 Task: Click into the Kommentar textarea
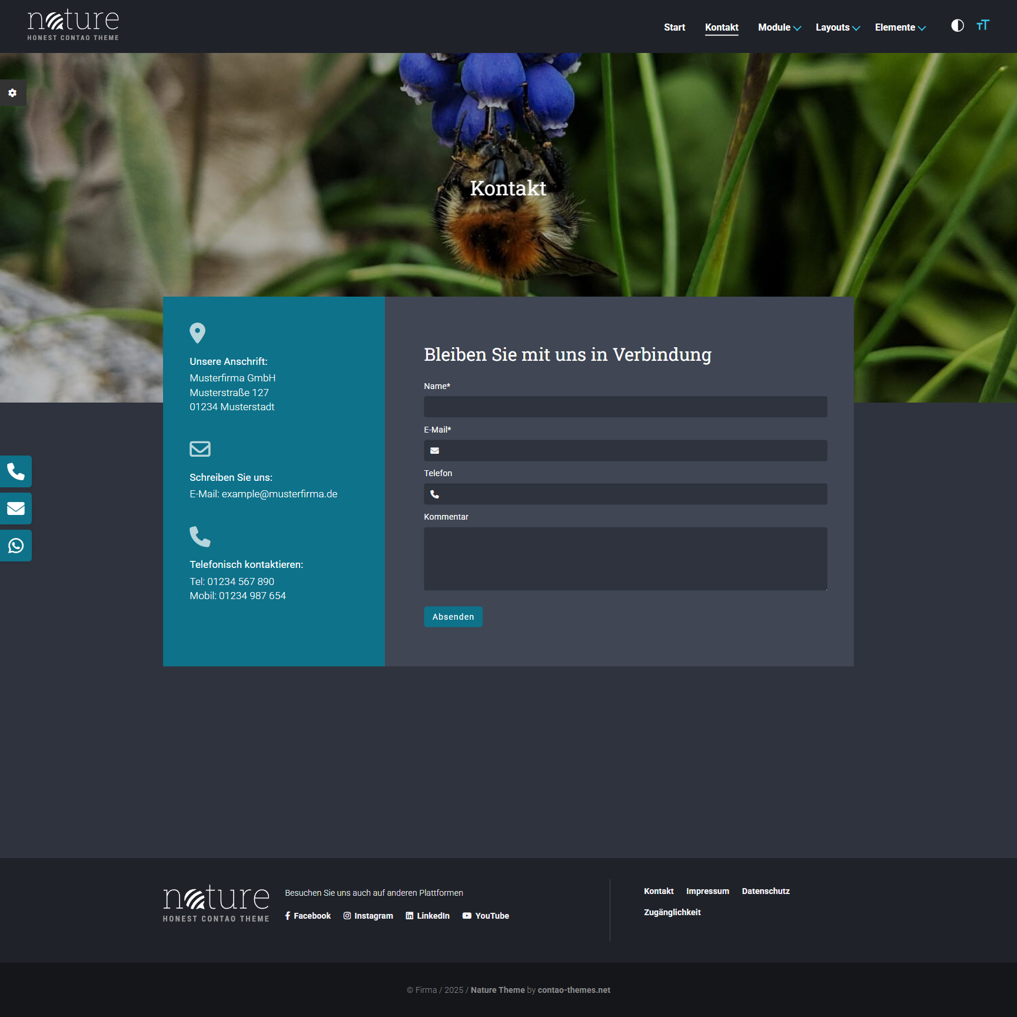(626, 559)
